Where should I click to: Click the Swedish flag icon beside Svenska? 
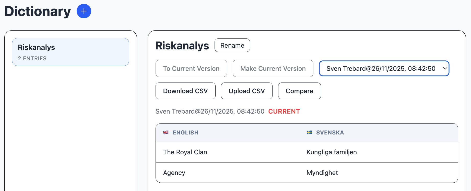[309, 132]
